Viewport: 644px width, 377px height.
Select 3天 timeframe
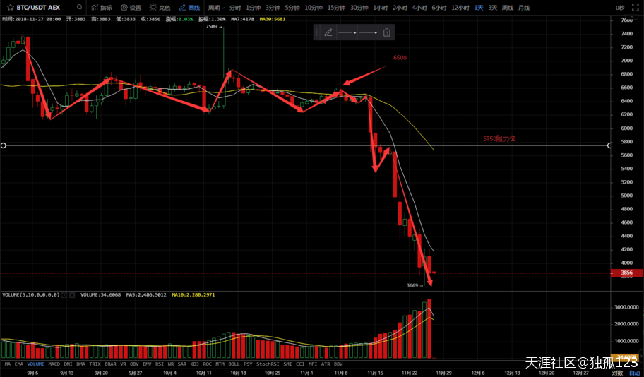point(492,7)
